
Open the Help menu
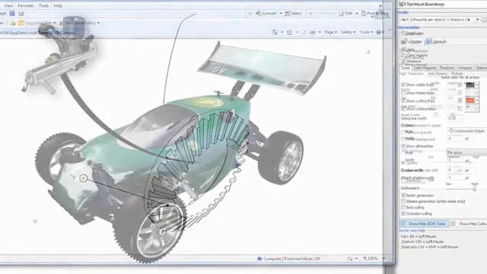58,5
